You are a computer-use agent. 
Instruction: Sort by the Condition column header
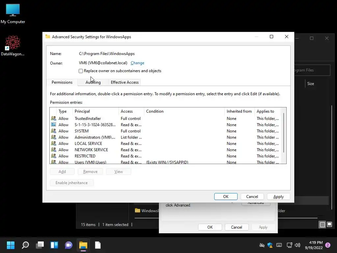tap(184, 111)
